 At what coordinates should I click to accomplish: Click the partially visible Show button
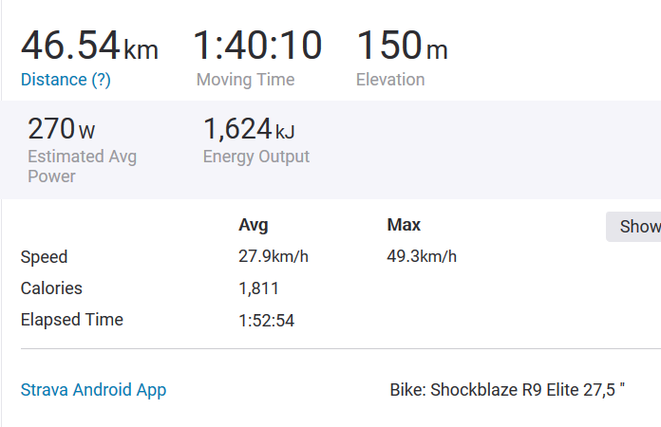point(634,227)
